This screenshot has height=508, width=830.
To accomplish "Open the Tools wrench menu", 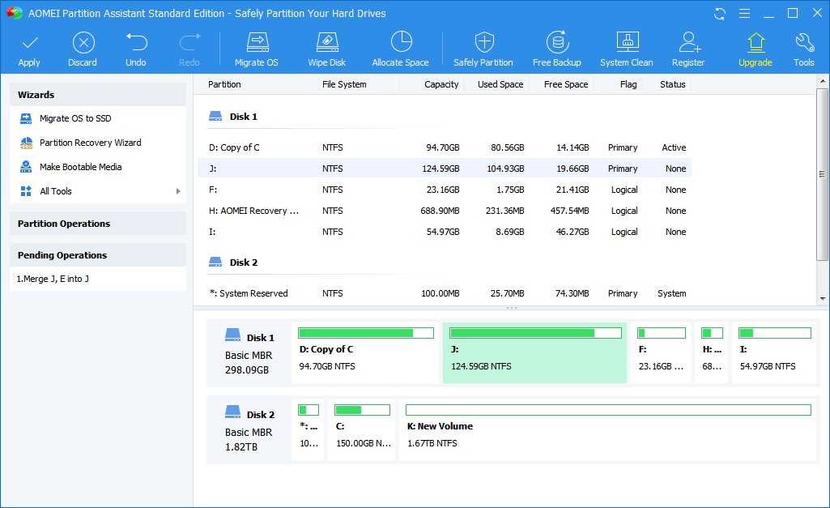I will click(804, 51).
